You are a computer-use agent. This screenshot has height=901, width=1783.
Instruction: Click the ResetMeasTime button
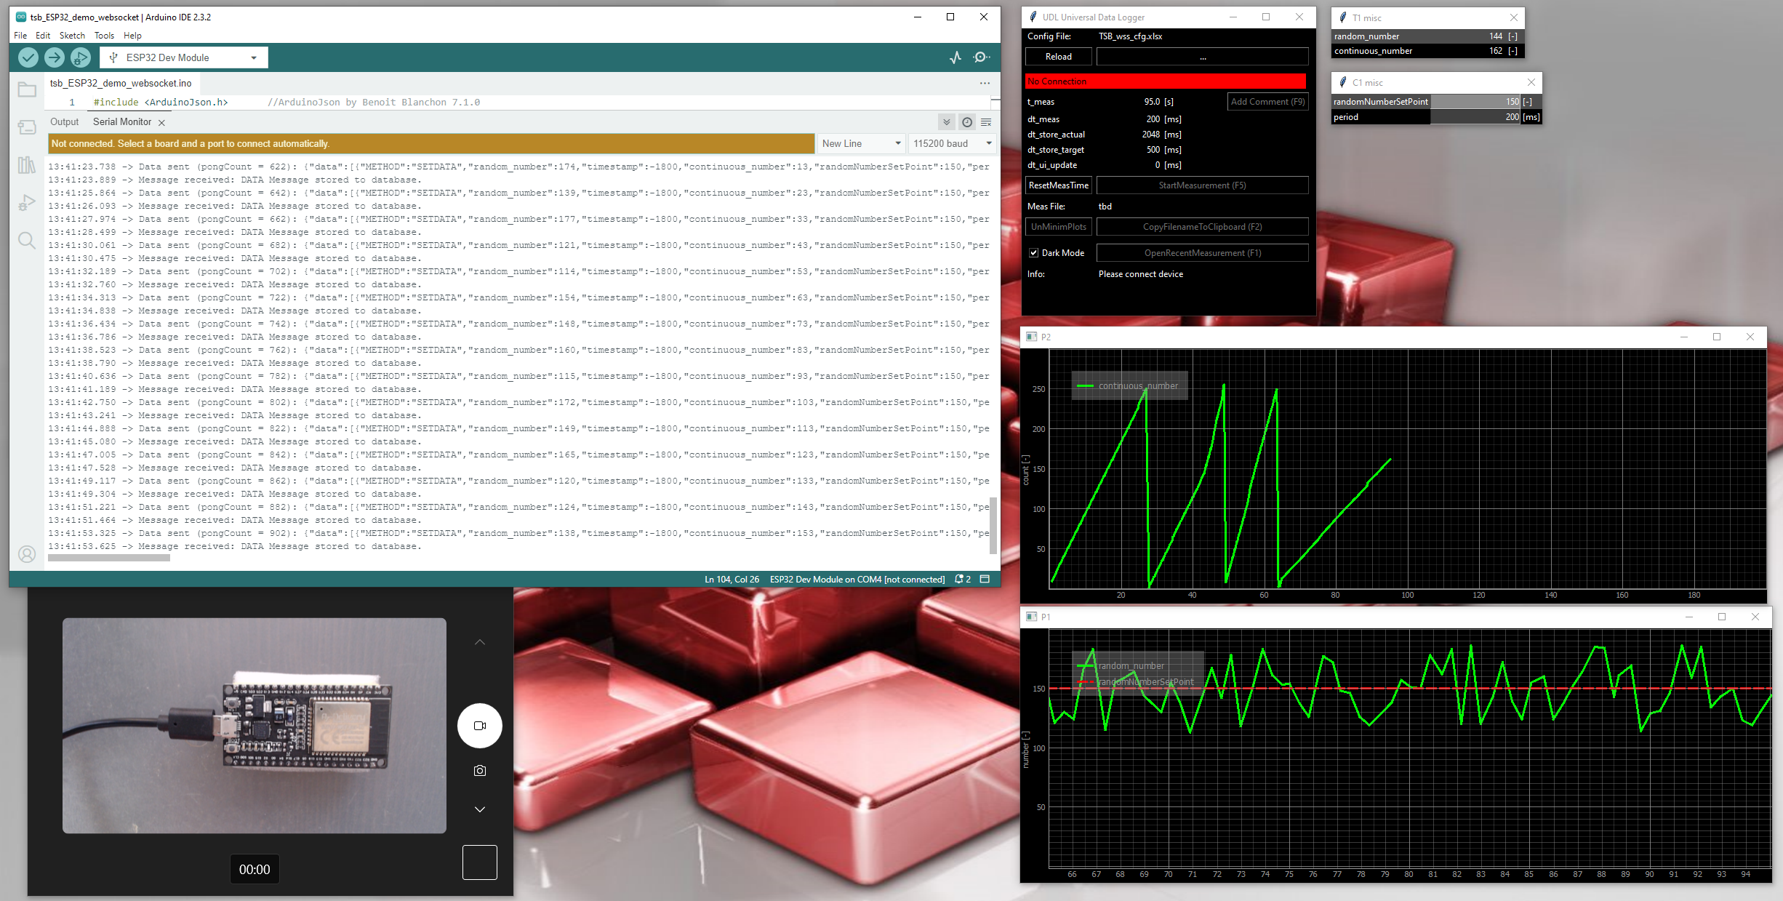[1058, 185]
